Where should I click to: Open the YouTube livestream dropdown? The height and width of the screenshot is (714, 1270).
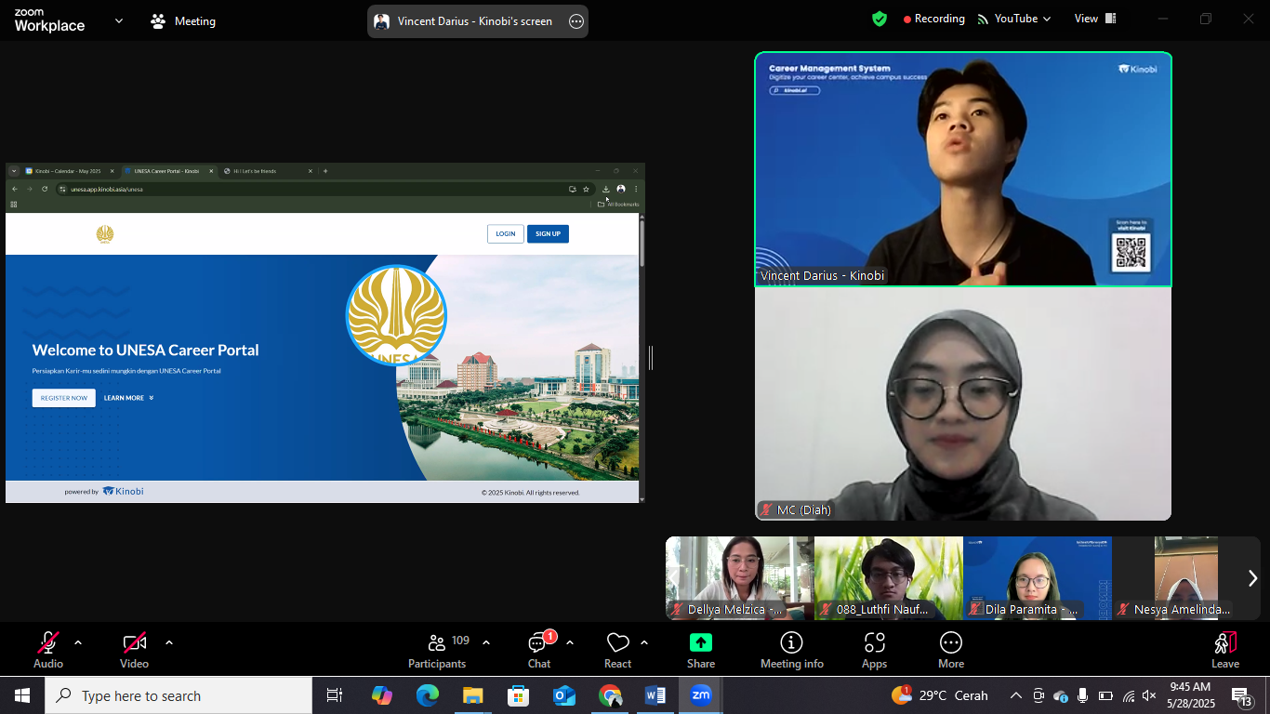1014,19
